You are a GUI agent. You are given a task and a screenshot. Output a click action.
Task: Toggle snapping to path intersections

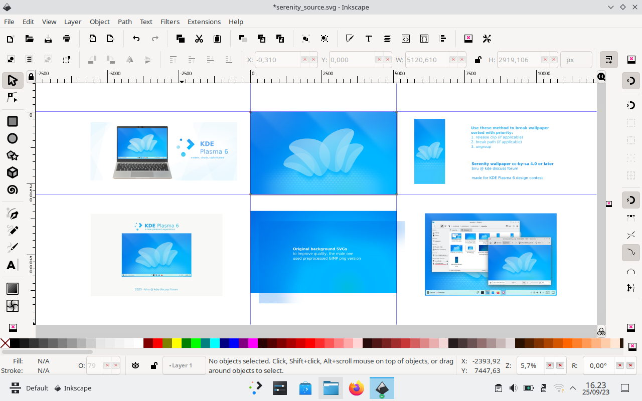coord(631,235)
